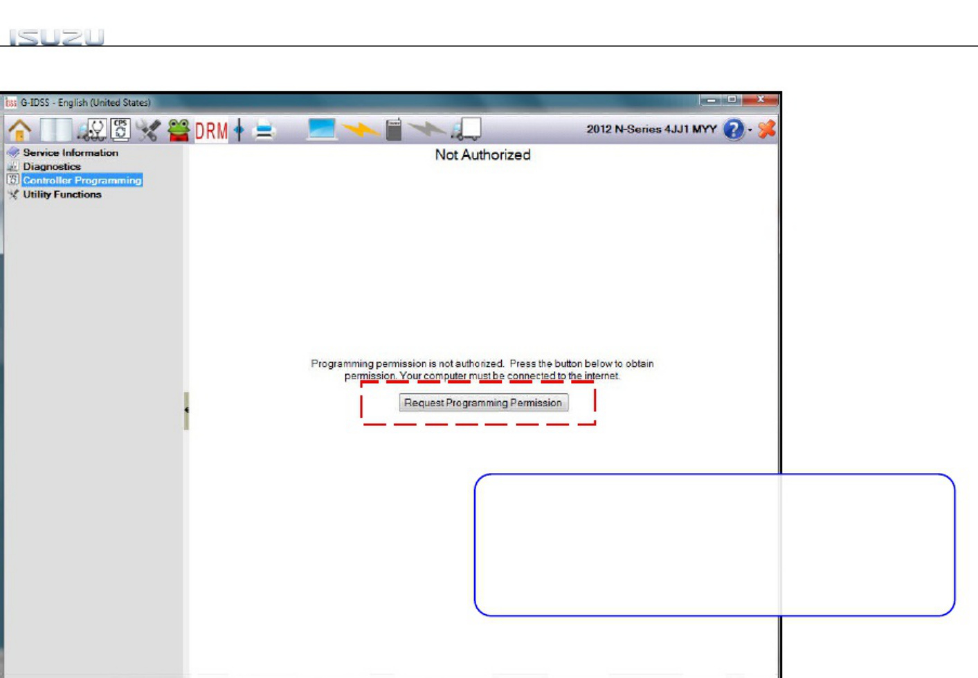
Task: Click the orange X exit icon in toolbar
Action: tap(766, 130)
